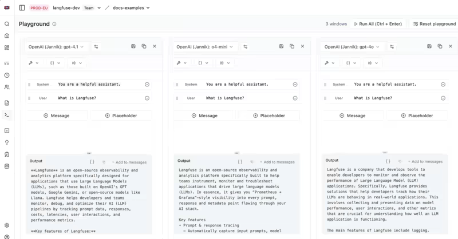458x239 pixels.
Task: Close the o4-mini playground window
Action: [303, 46]
